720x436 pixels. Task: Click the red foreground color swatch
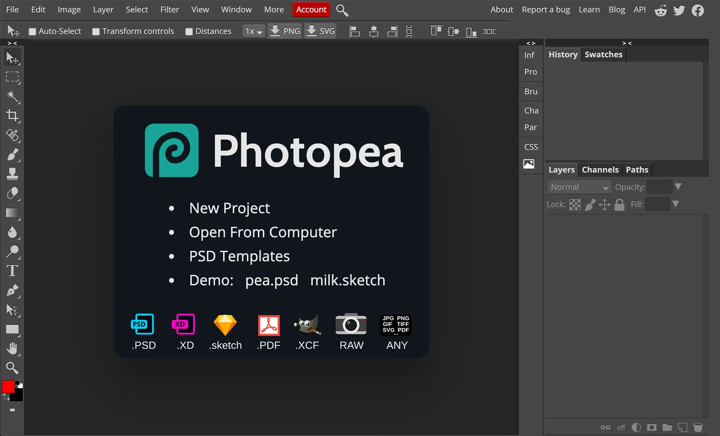(8, 386)
